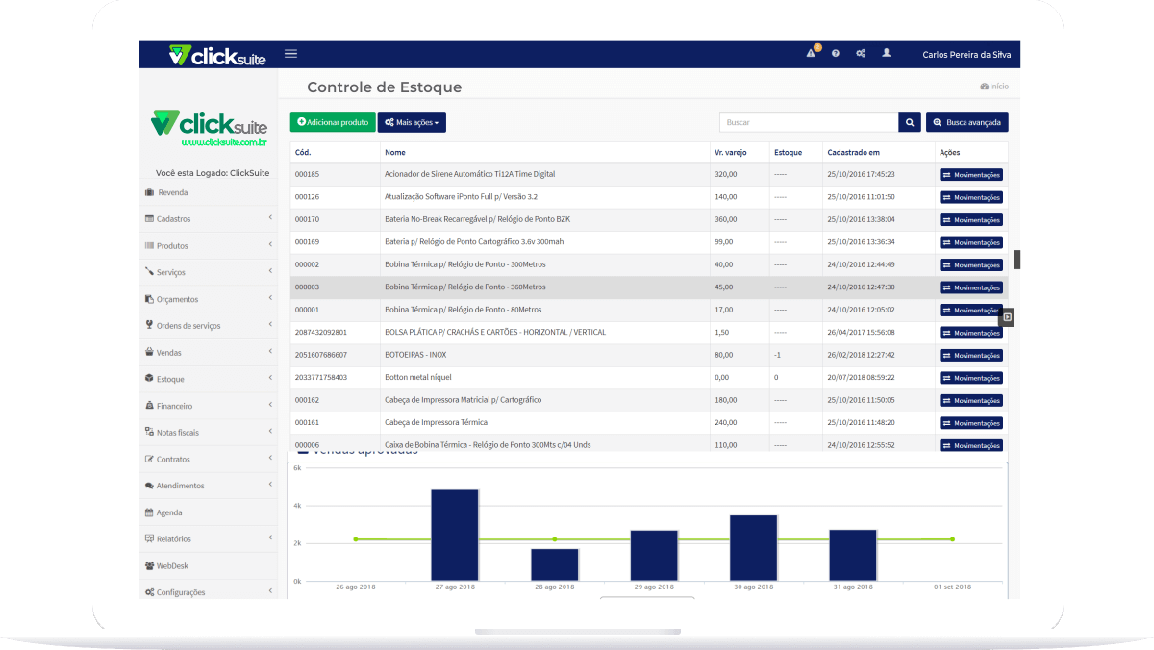Expand the Produtos sidebar chevron
The width and height of the screenshot is (1154, 650).
(x=271, y=245)
